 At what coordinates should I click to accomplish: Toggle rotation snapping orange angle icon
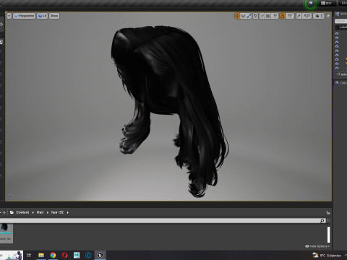point(283,16)
